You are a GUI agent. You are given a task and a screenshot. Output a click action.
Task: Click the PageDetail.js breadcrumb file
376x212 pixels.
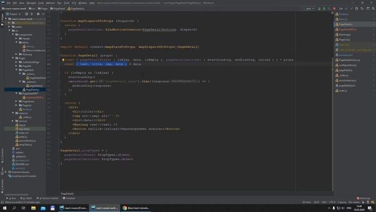click(x=76, y=8)
